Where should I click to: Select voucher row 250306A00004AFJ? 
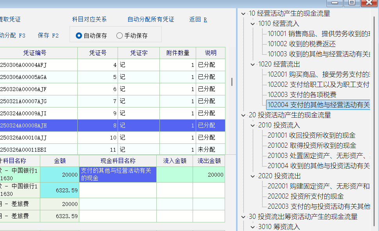[113, 65]
